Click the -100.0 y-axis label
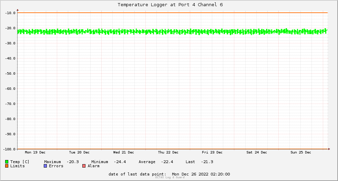 (x=10, y=149)
